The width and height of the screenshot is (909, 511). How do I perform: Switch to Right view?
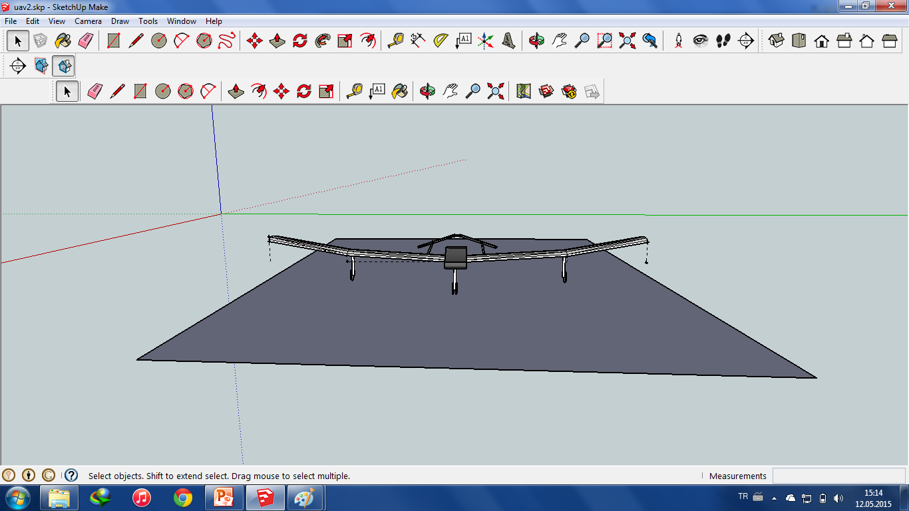pyautogui.click(x=844, y=41)
